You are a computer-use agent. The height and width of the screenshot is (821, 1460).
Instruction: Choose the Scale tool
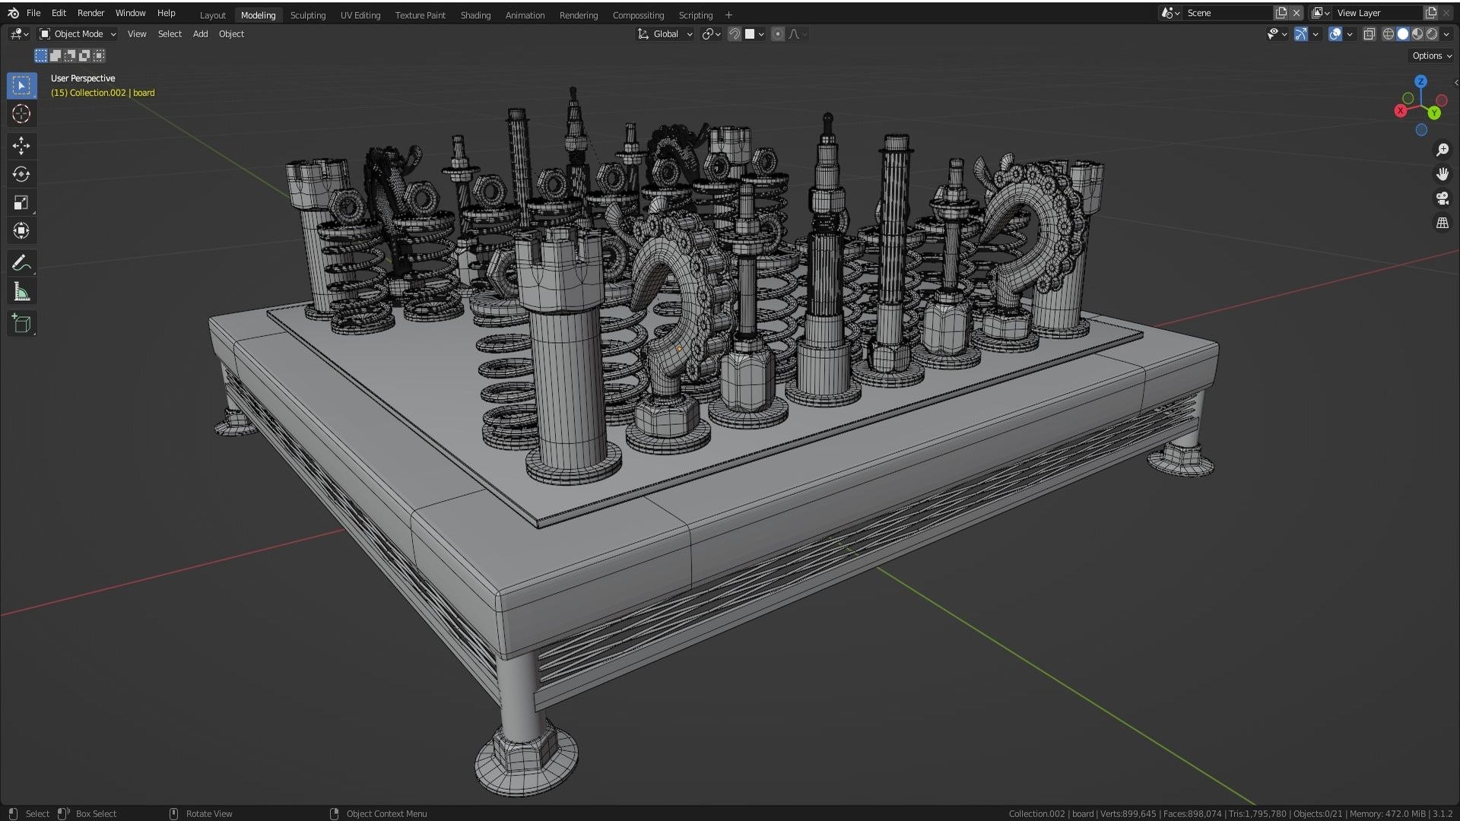point(21,203)
